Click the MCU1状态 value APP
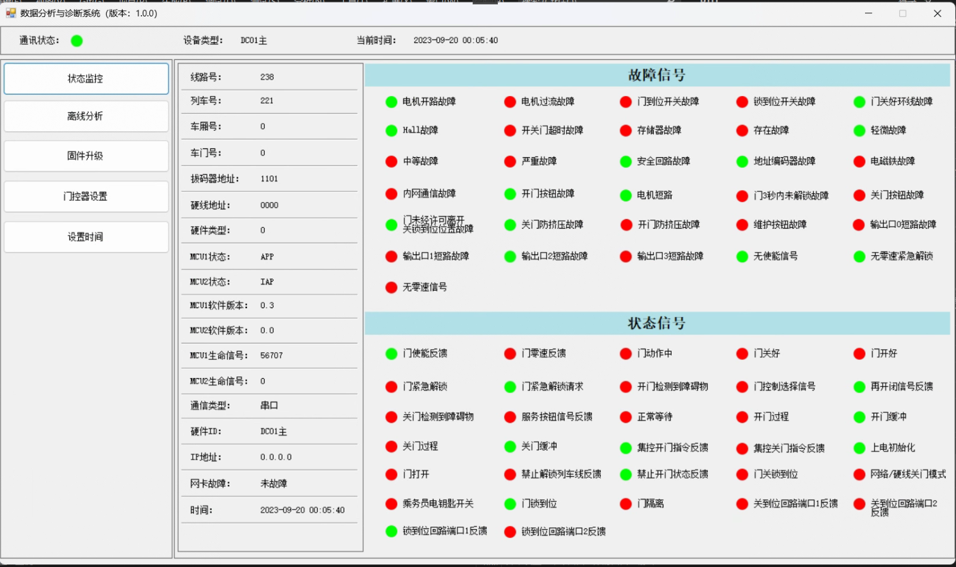Viewport: 956px width, 567px height. (267, 257)
